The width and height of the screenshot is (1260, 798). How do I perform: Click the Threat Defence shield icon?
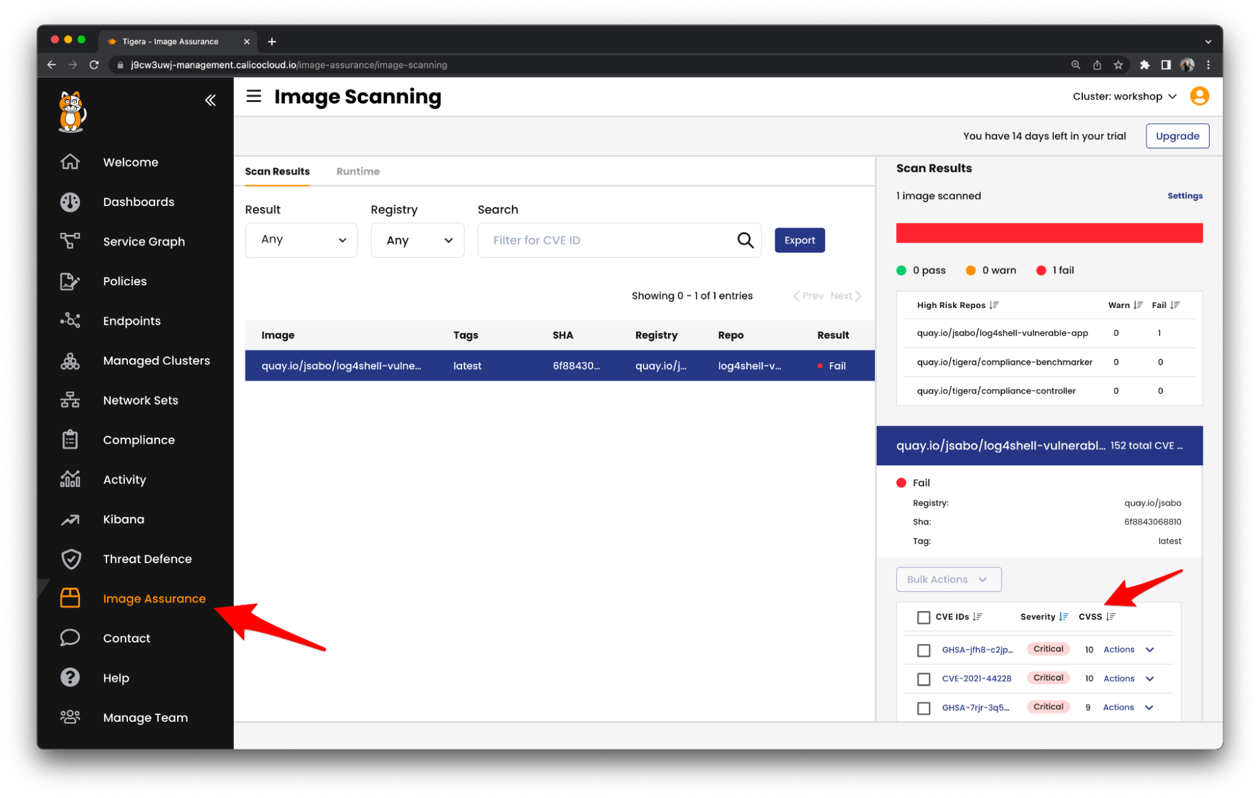coord(71,559)
